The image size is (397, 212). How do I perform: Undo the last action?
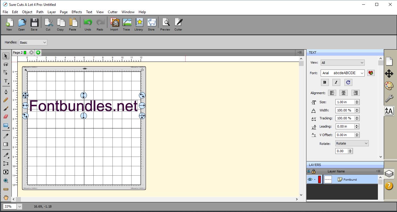88,25
